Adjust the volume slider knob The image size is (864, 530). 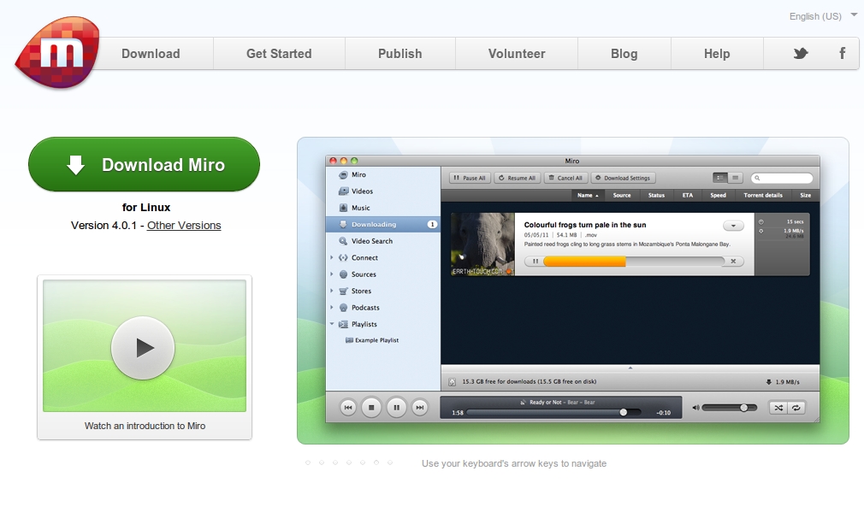[x=744, y=407]
